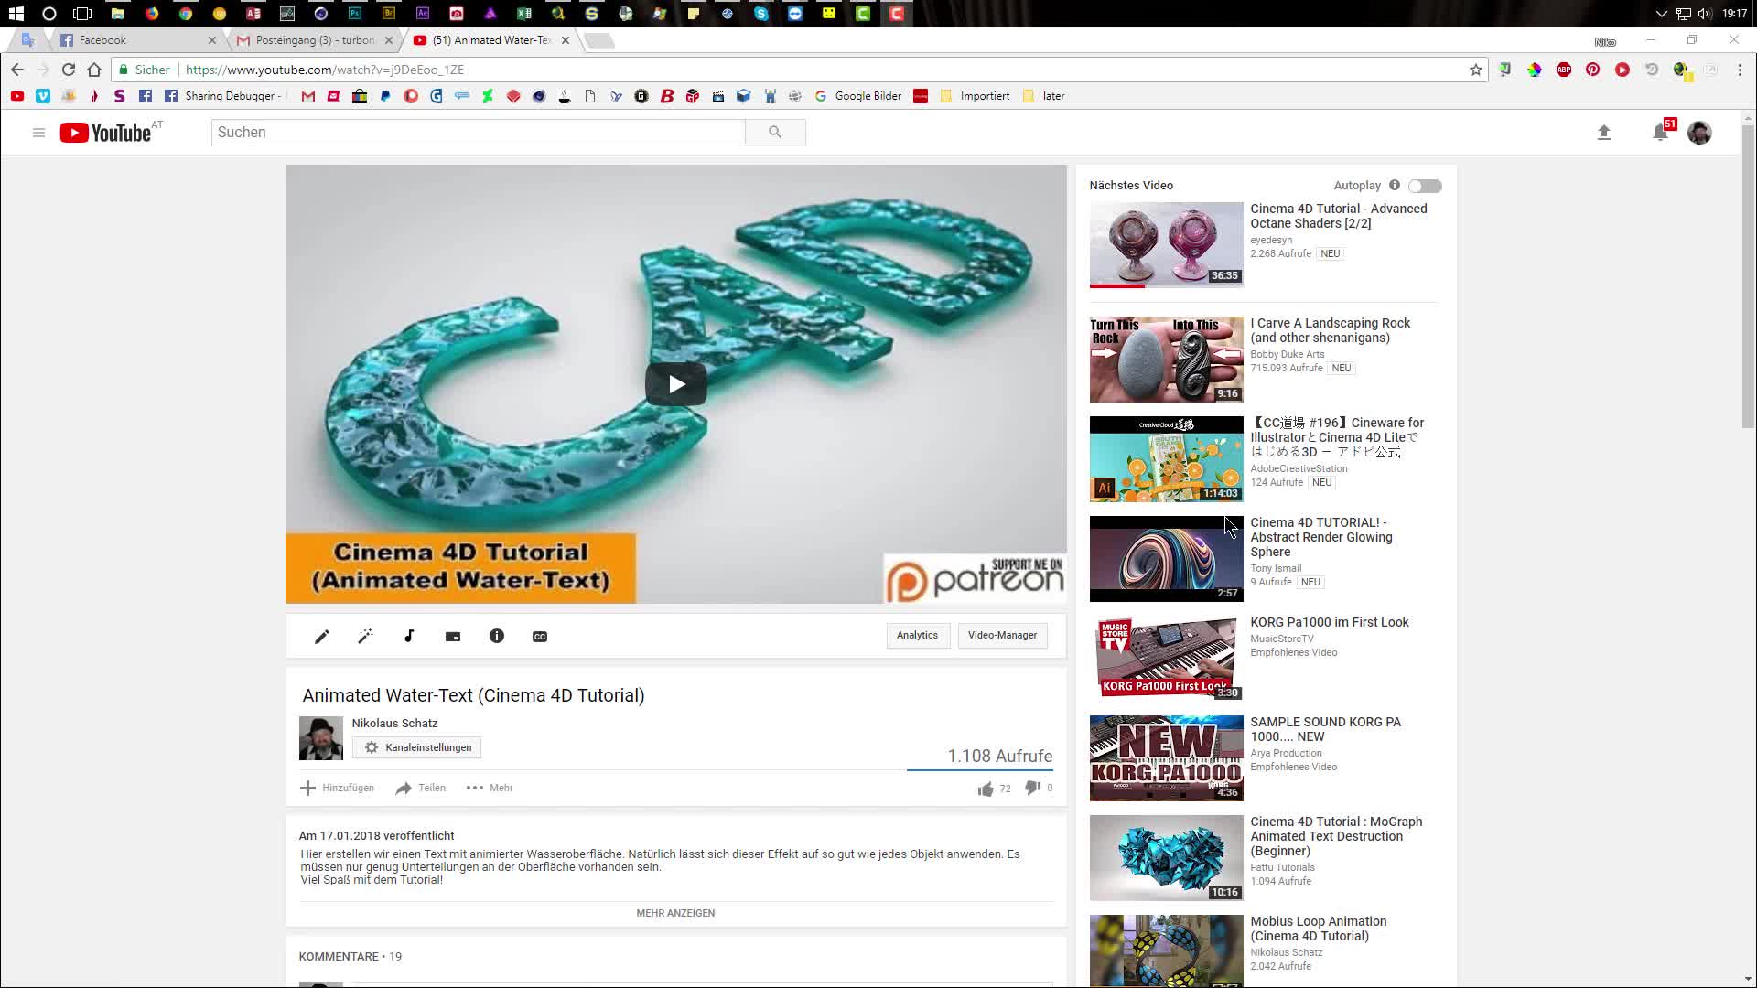Screen dimensions: 1757x988
Task: Click the search magnifier button
Action: pos(775,132)
